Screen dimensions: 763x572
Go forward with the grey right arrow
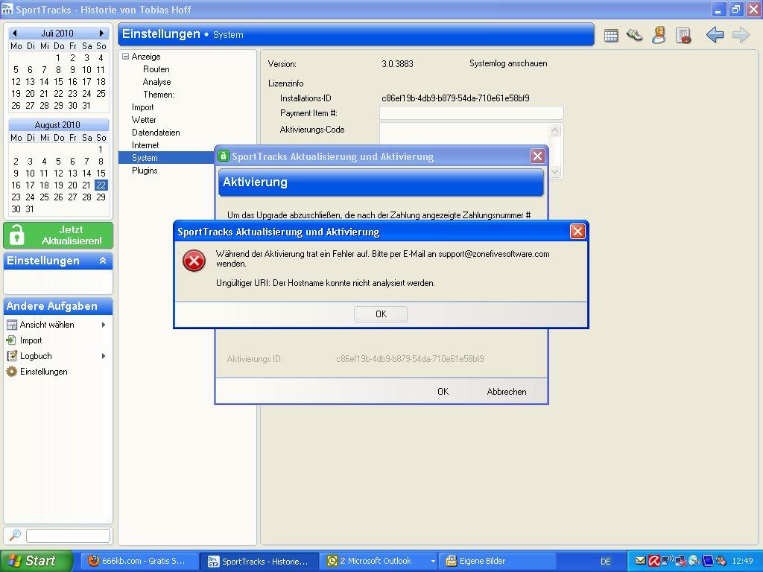pos(741,35)
